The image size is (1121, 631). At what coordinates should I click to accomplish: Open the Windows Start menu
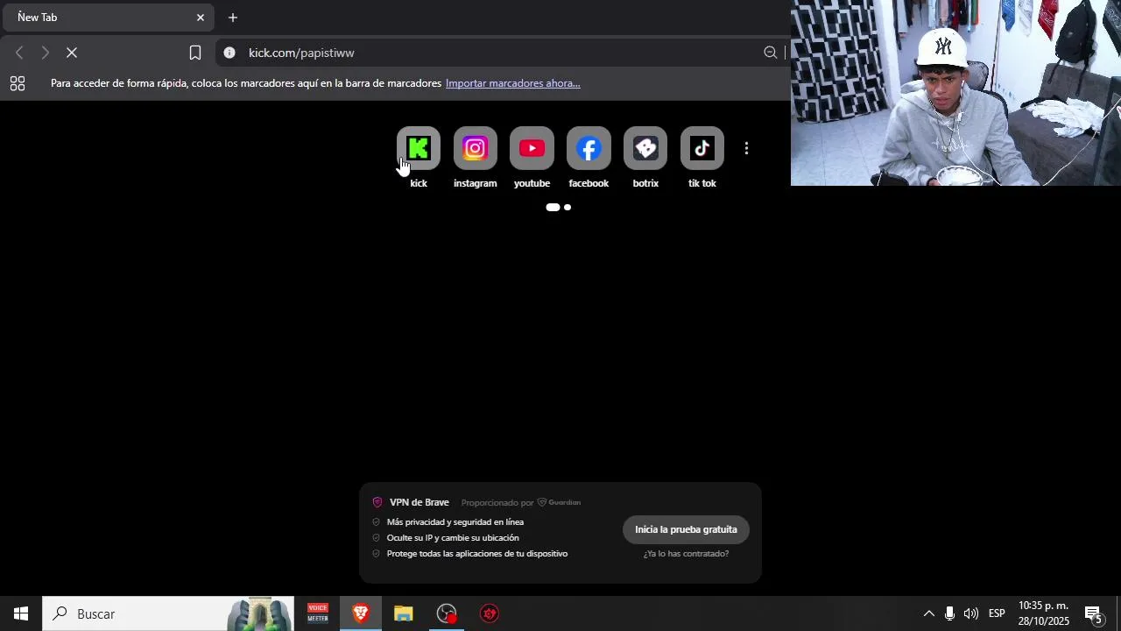click(x=21, y=613)
